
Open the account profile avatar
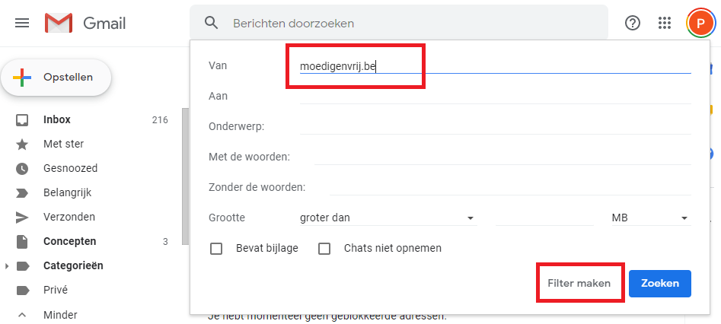(x=700, y=23)
